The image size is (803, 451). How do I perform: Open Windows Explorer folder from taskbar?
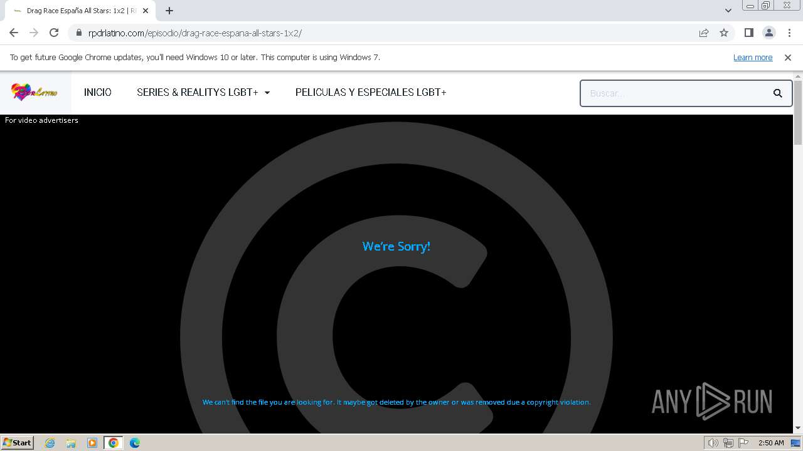[x=71, y=443]
